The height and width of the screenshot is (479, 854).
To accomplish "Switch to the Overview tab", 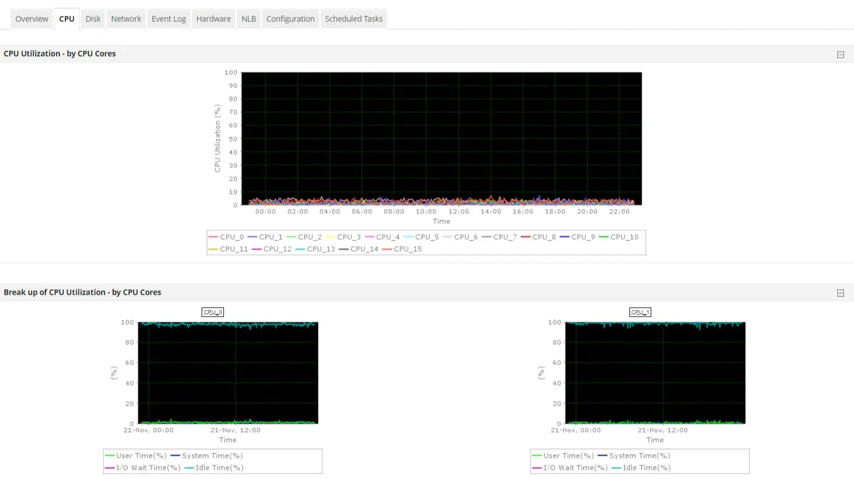I will tap(32, 18).
